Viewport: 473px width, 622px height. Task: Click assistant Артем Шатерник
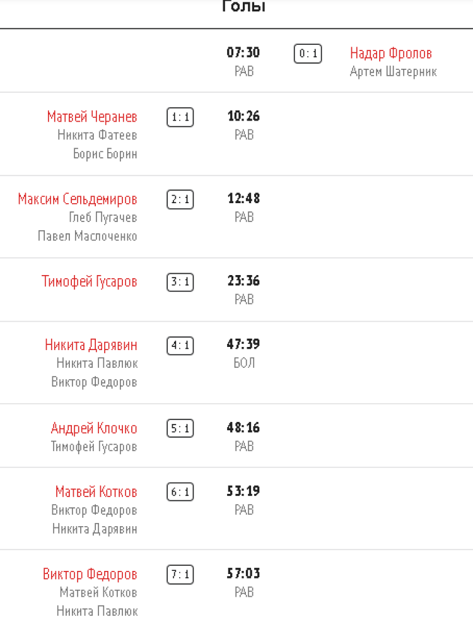click(393, 72)
